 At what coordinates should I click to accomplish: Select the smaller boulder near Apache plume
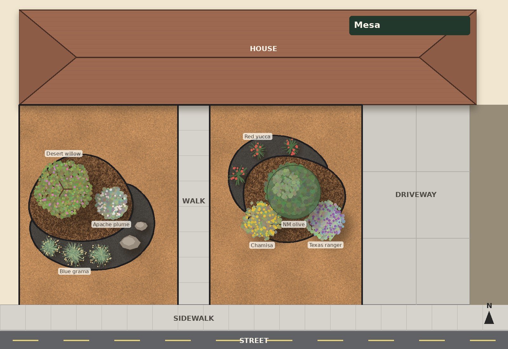pyautogui.click(x=141, y=226)
